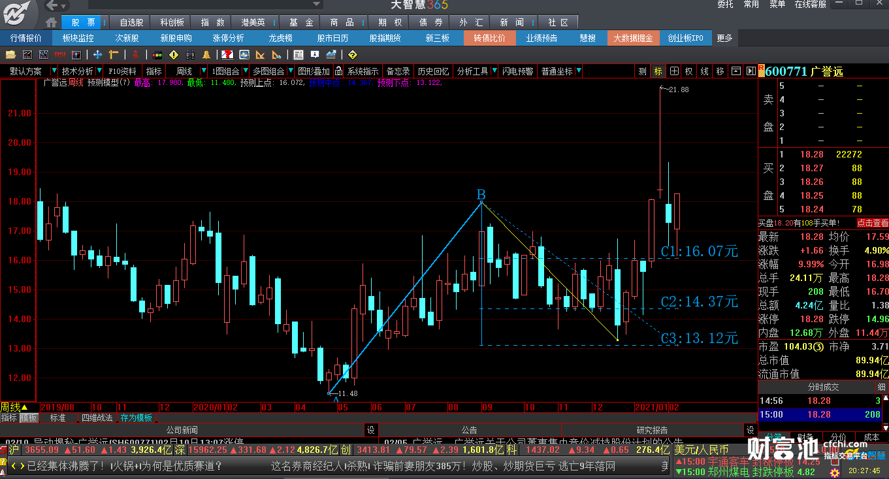Select the 龙虎榜 tab
889x479 pixels.
pos(281,38)
